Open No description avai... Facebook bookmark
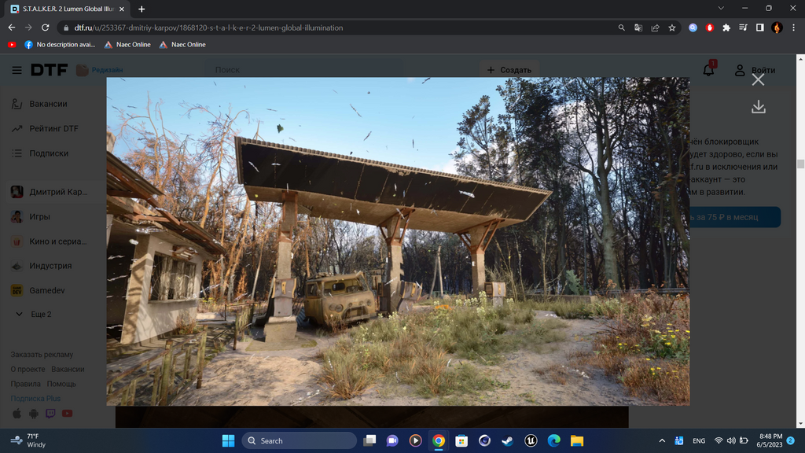This screenshot has width=805, height=453. point(60,45)
